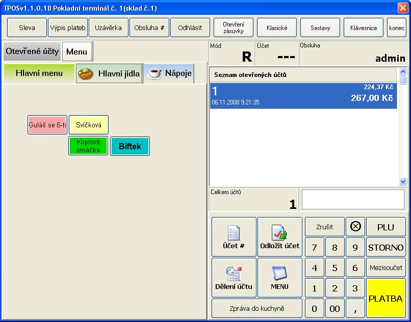Tap the comma decimal key
This screenshot has width=411, height=322.
(x=355, y=308)
